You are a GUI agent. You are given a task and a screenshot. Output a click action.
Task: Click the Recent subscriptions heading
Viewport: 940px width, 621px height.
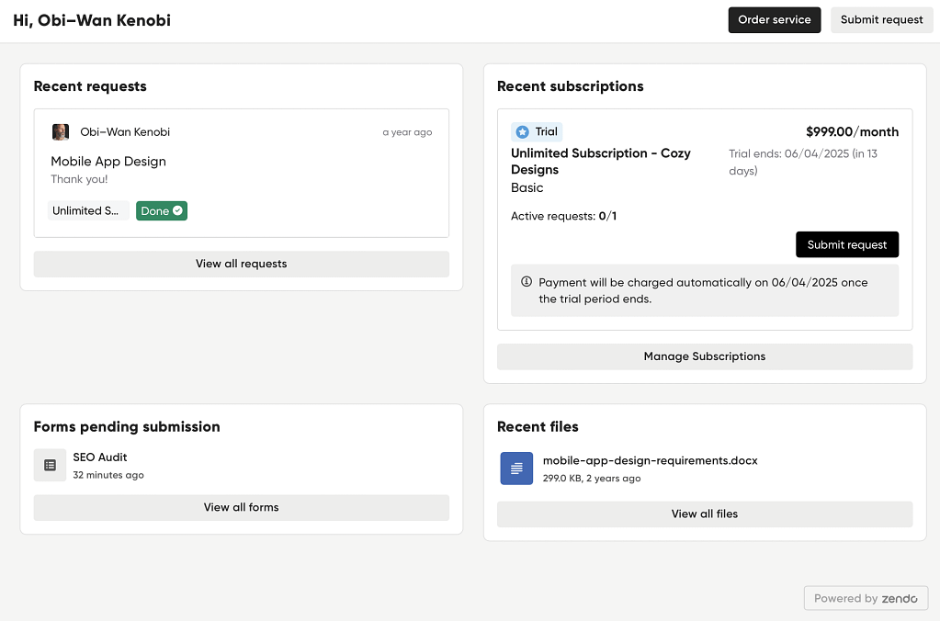[x=570, y=86]
